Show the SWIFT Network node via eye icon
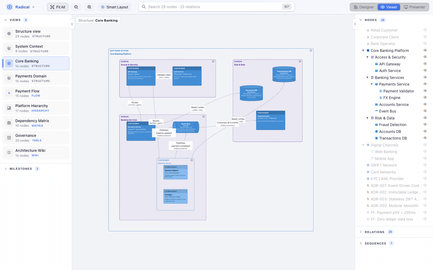 pos(425,165)
